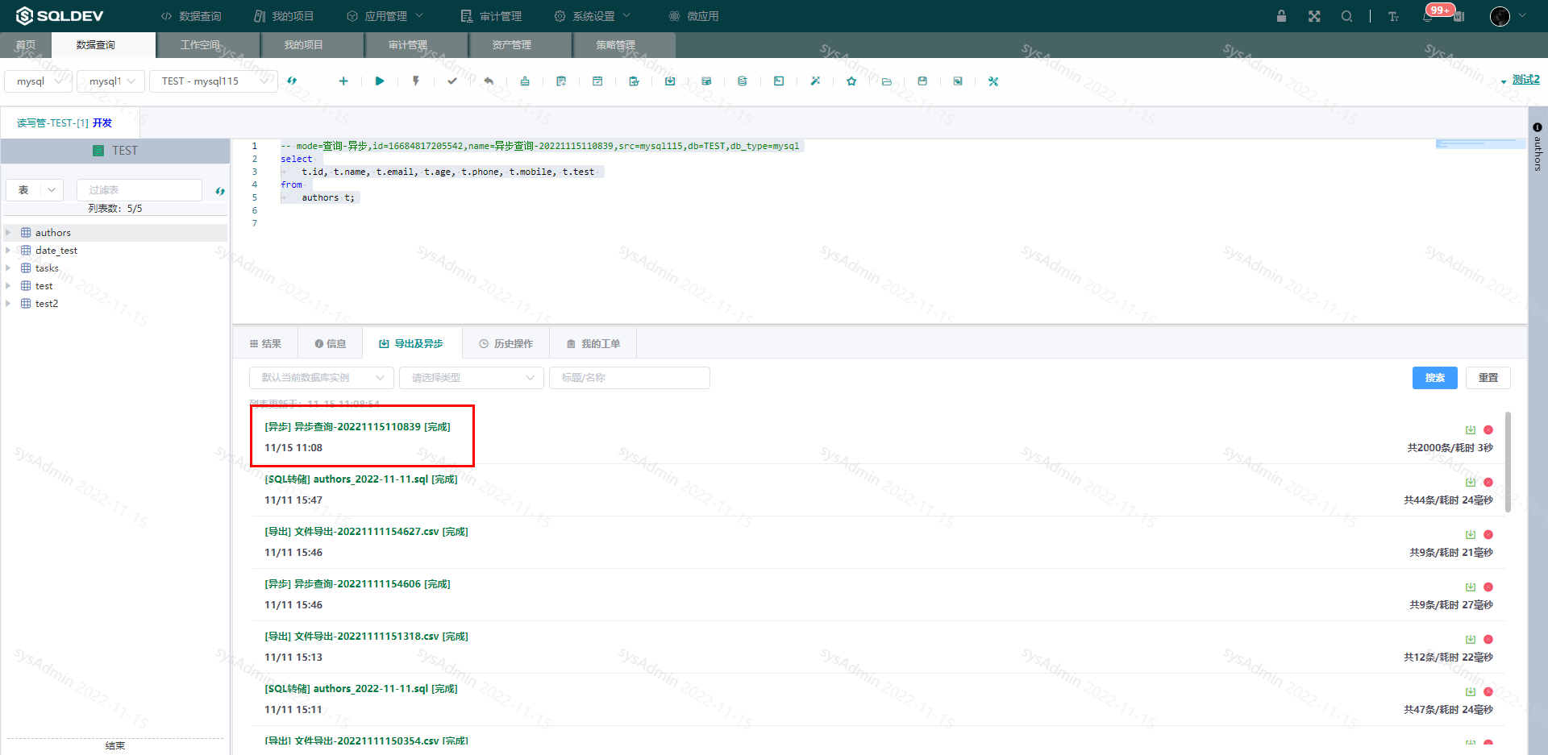Click the lightning bolt execute icon

(x=416, y=81)
